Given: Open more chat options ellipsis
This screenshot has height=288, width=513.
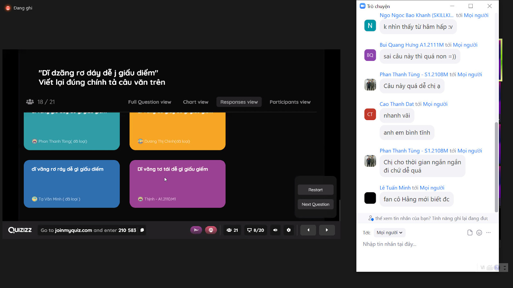Looking at the screenshot, I should (x=488, y=233).
